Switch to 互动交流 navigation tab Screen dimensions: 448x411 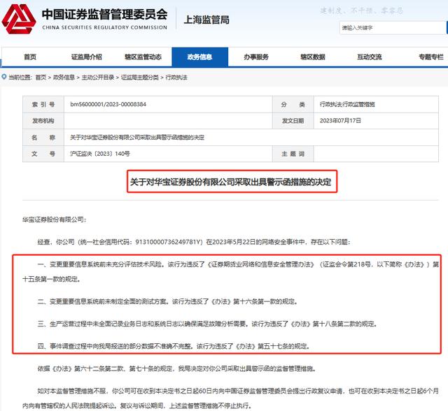tap(369, 57)
